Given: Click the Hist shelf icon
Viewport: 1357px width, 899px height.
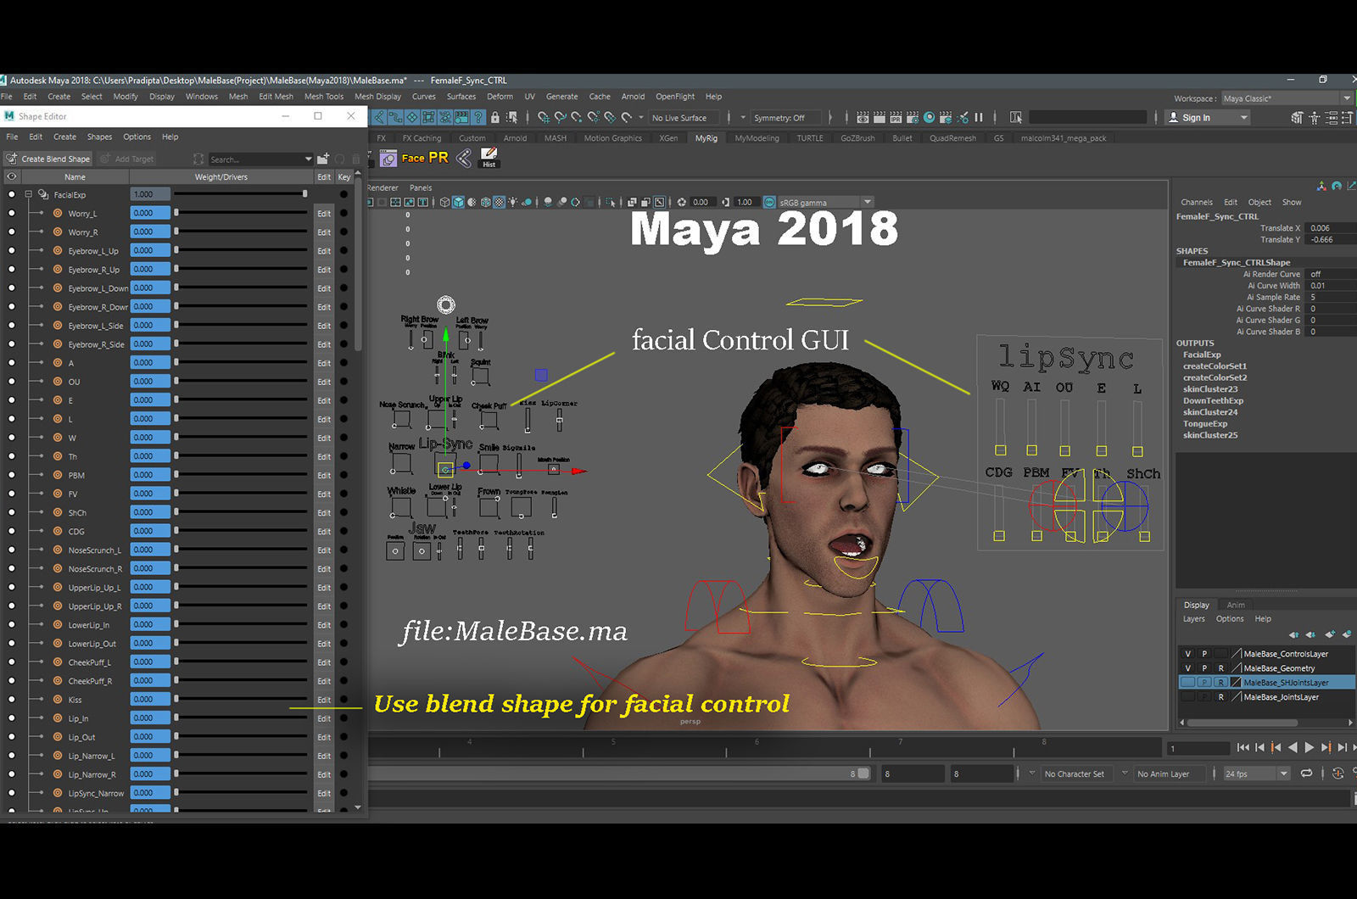Looking at the screenshot, I should tap(489, 158).
